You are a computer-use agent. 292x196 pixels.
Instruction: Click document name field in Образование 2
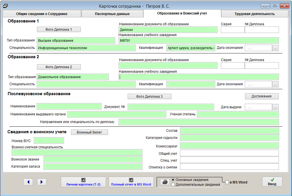pyautogui.click(x=168, y=66)
